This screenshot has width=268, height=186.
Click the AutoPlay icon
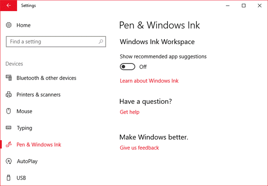[x=9, y=161]
